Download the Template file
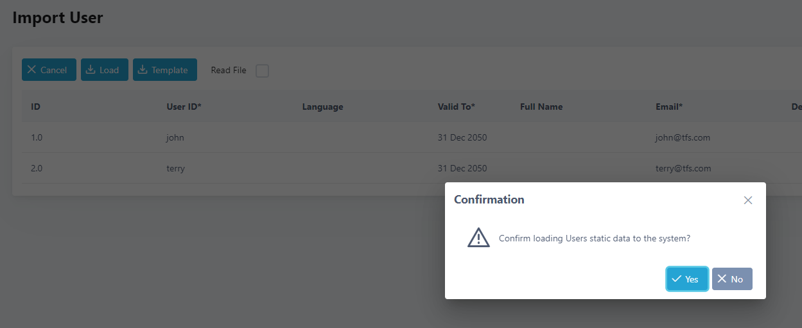 click(x=164, y=70)
